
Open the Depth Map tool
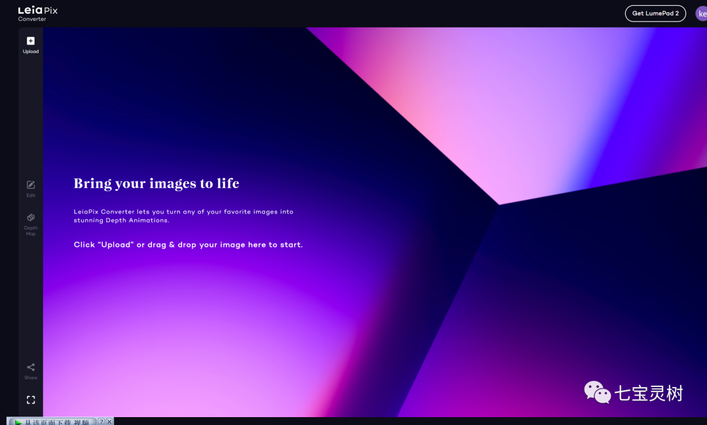click(31, 224)
